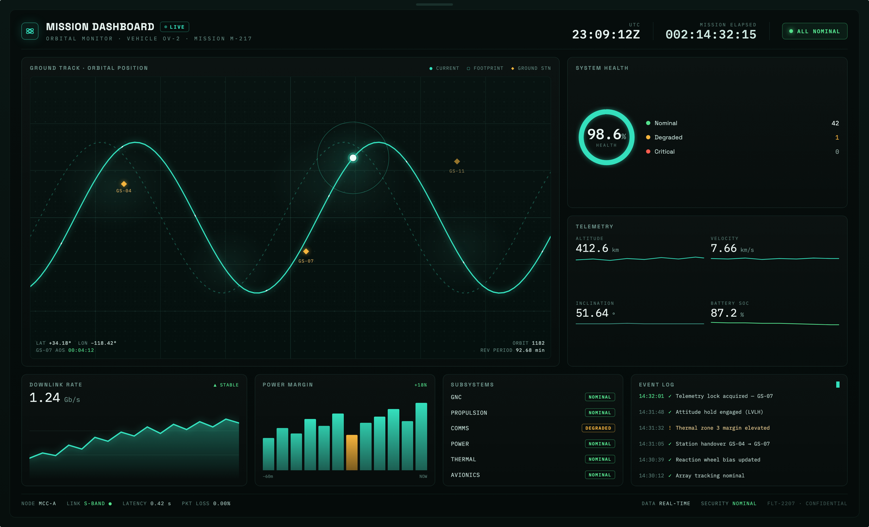
Task: Toggle the GROUND STN legend item
Action: point(531,68)
